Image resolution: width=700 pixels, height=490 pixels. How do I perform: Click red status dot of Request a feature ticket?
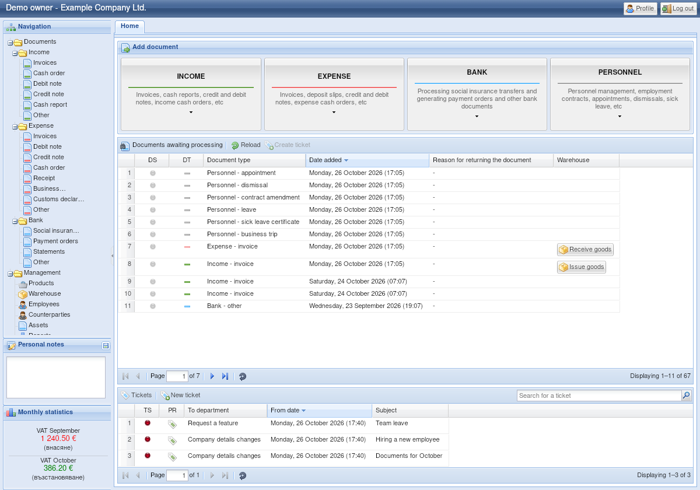point(148,423)
